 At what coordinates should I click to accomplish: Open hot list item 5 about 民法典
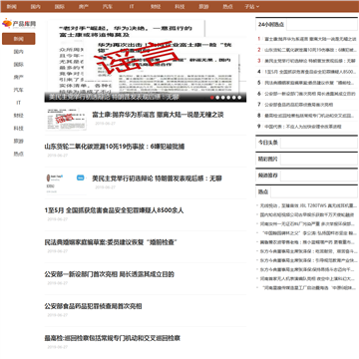pos(310,83)
